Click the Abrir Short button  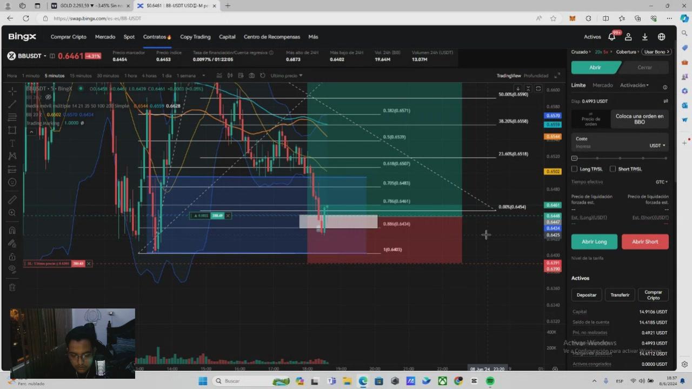[645, 242]
